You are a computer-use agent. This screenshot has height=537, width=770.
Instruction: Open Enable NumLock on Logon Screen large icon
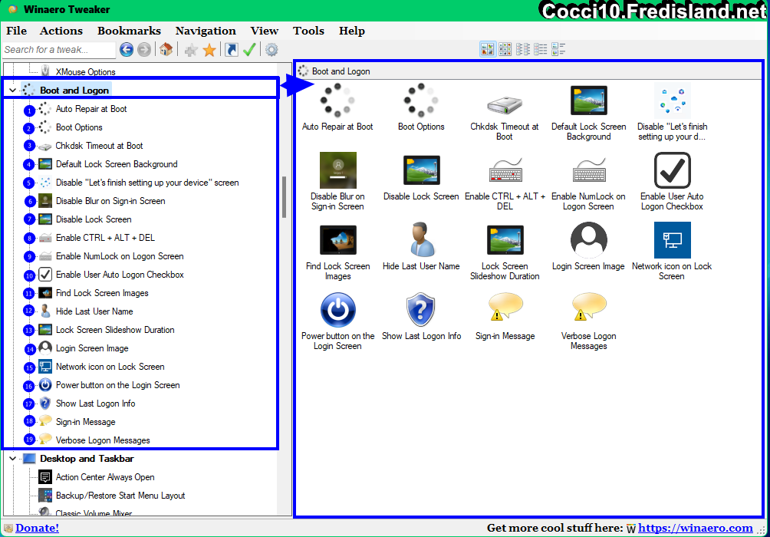[589, 170]
